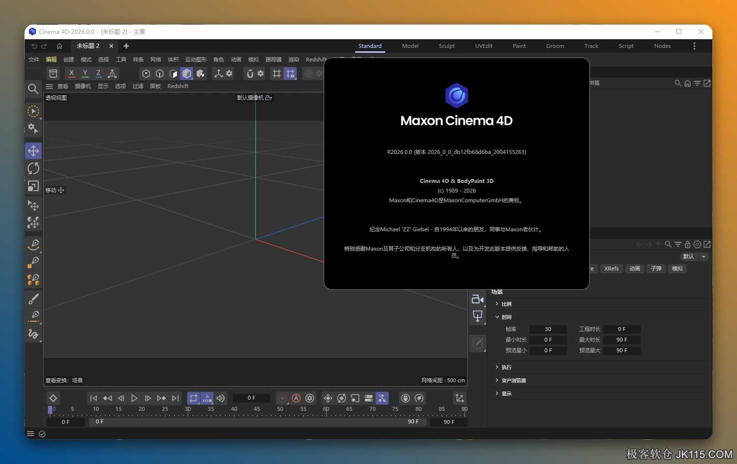Open the 默认 dropdown in attributes panel

pyautogui.click(x=694, y=256)
